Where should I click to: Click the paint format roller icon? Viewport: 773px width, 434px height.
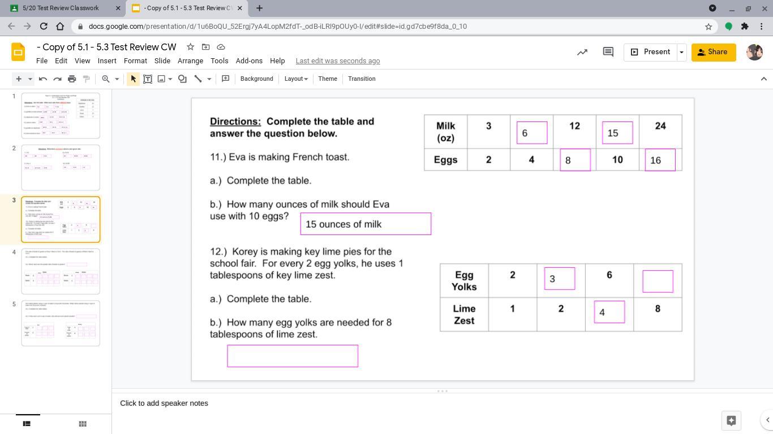pyautogui.click(x=87, y=79)
